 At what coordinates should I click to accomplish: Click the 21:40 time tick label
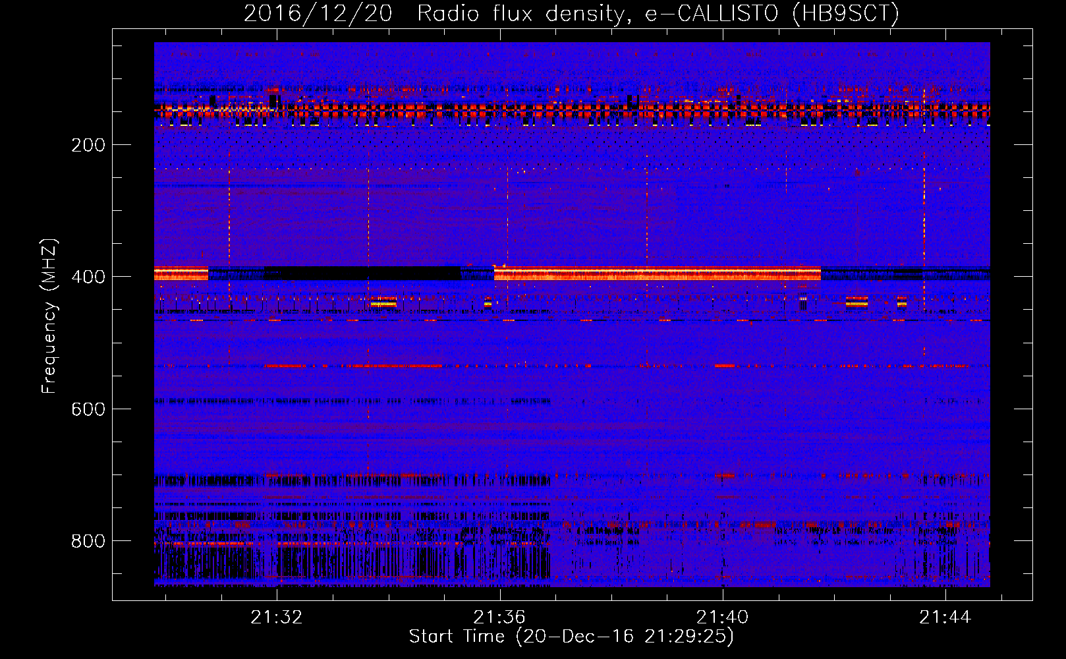723,617
